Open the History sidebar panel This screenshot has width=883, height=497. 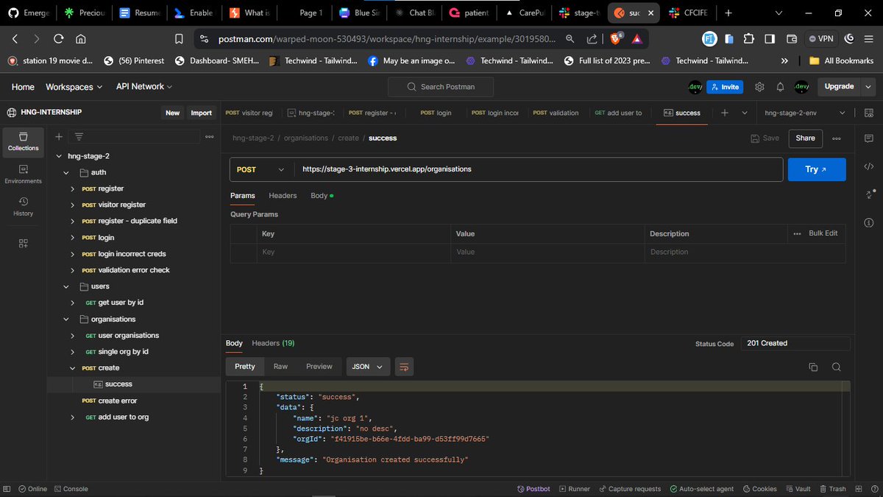pyautogui.click(x=23, y=207)
